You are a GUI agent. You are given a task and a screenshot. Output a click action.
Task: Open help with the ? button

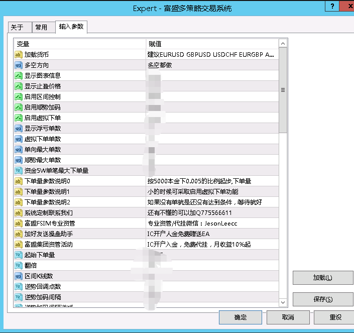(x=332, y=6)
